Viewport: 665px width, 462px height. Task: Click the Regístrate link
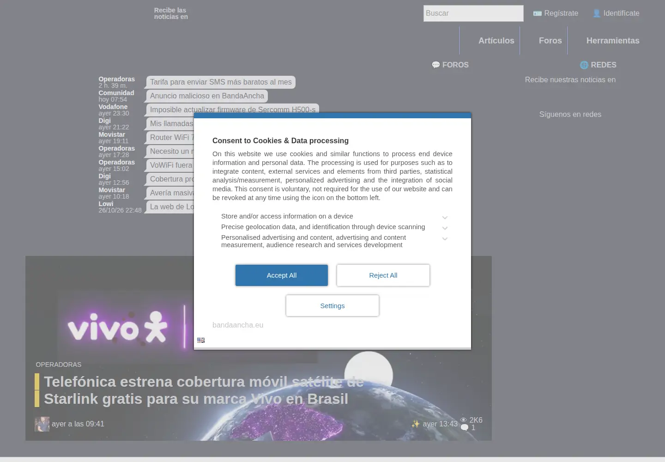561,13
